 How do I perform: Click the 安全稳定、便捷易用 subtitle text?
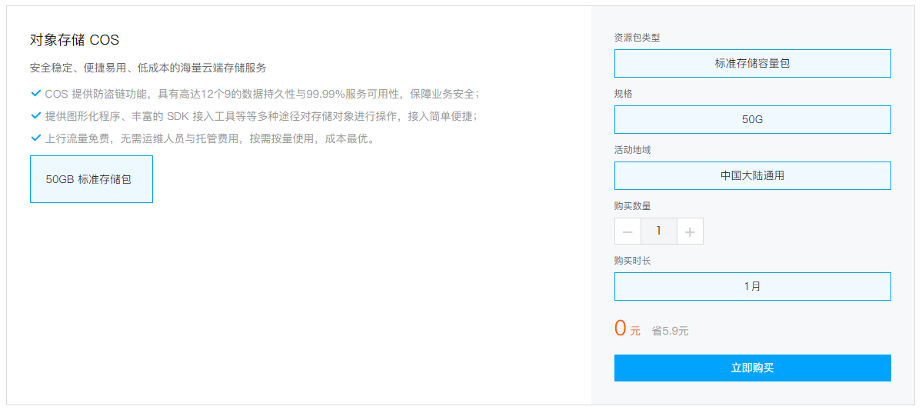click(148, 68)
